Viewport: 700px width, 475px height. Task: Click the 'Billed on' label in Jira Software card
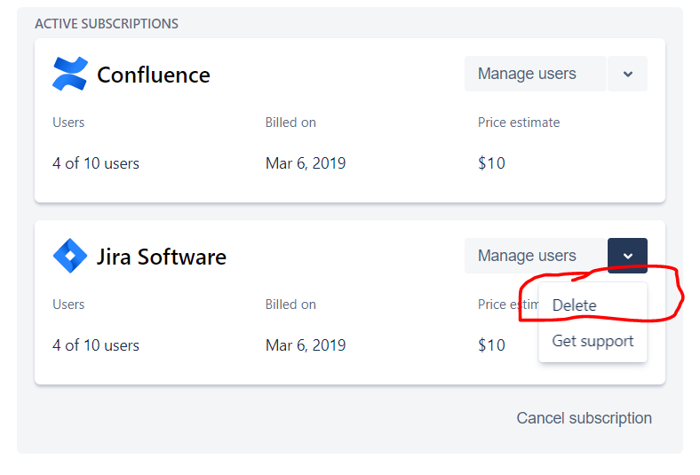(x=290, y=305)
